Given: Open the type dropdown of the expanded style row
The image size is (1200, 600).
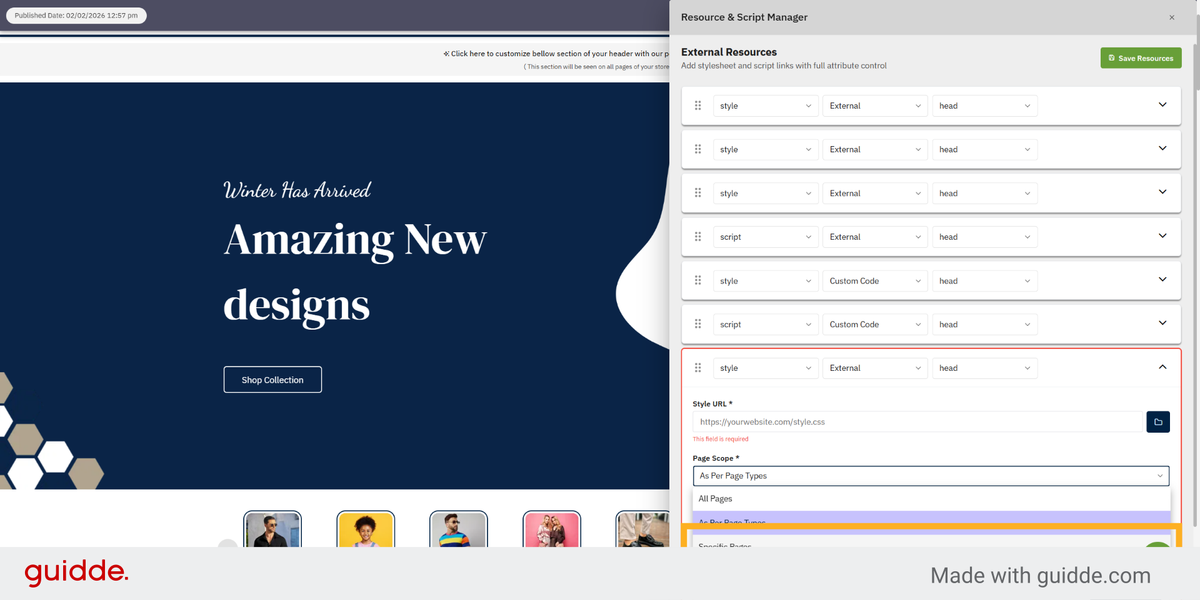Looking at the screenshot, I should coord(766,368).
